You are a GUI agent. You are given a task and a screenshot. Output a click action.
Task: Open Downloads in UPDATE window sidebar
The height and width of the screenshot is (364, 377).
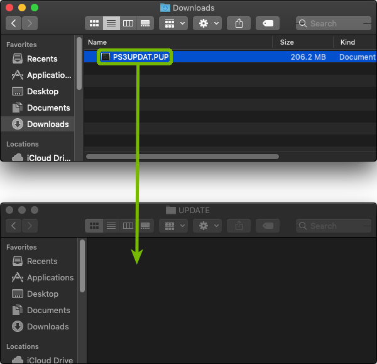pyautogui.click(x=40, y=327)
